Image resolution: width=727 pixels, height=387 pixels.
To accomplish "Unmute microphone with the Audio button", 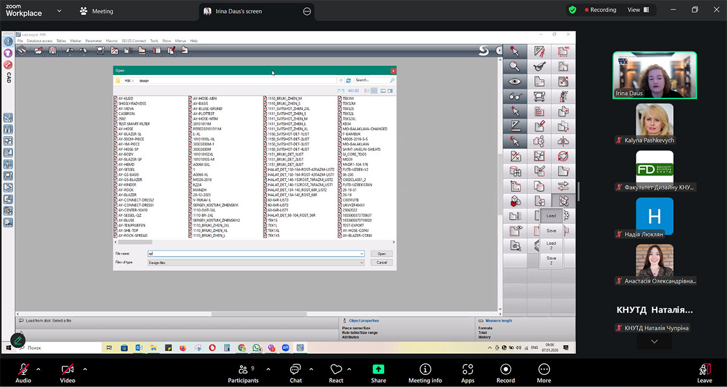I will 24,370.
